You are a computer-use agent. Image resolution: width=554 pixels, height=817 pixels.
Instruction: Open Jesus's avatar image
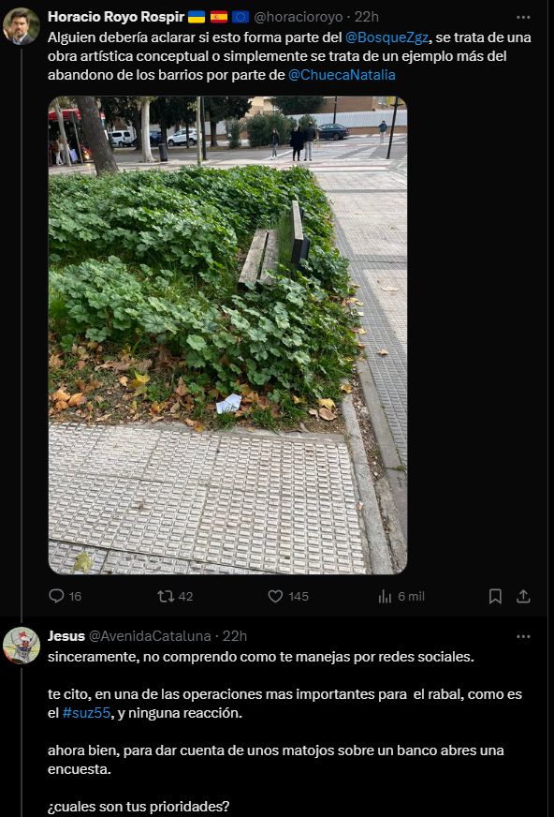tap(22, 645)
